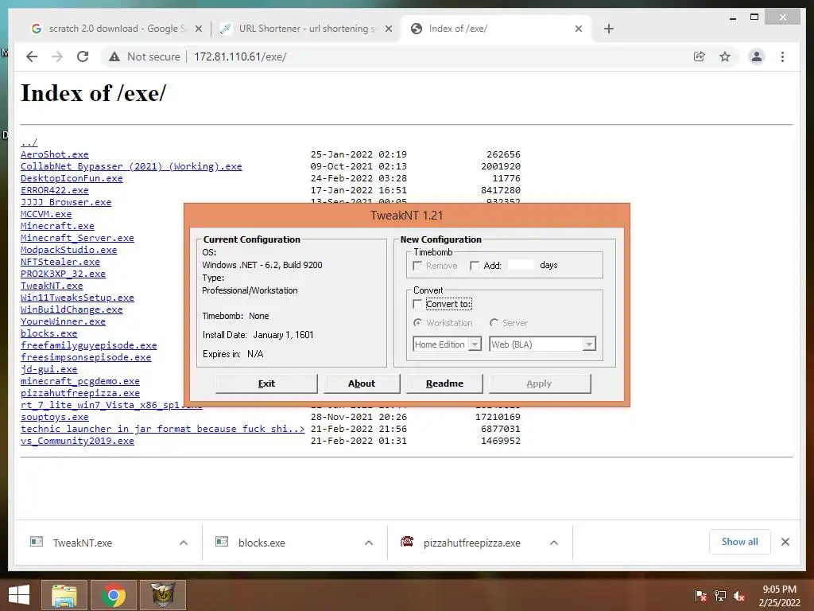Screen dimensions: 814x611
Task: Click the Timebomb Remove checkbox
Action: (x=417, y=266)
